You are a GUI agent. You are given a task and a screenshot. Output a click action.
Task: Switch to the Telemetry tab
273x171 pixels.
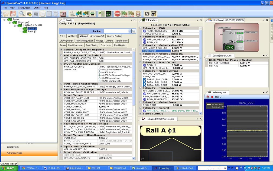point(149,20)
